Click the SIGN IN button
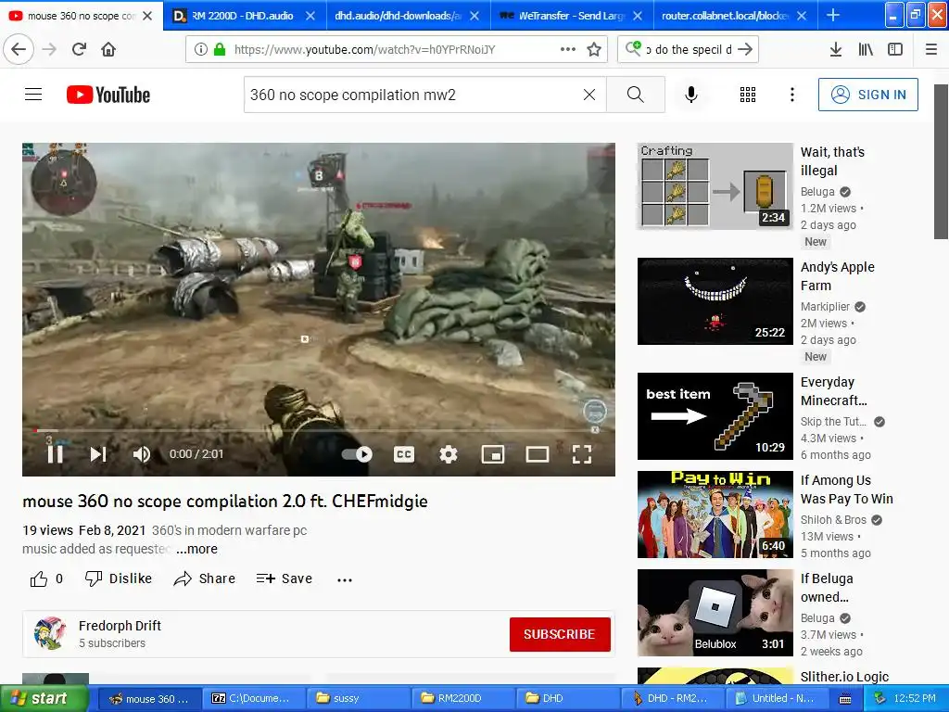Viewport: 949px width, 712px height. coord(867,95)
